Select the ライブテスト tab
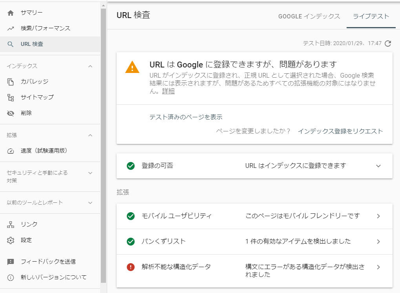 click(x=371, y=16)
